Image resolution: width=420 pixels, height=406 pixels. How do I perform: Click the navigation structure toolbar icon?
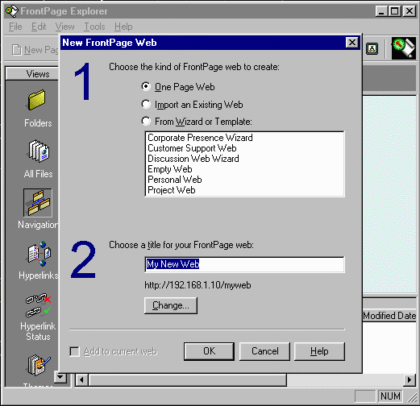tap(372, 48)
